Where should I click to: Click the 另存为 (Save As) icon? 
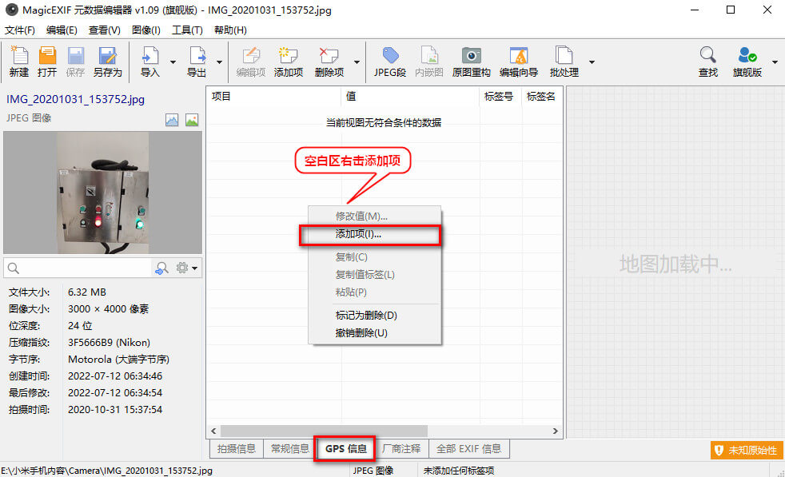point(107,57)
